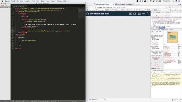Close the DevTools console drawer
The width and height of the screenshot is (182, 102).
click(x=181, y=70)
